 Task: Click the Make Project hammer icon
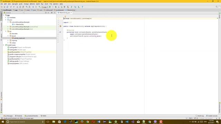point(40,7)
